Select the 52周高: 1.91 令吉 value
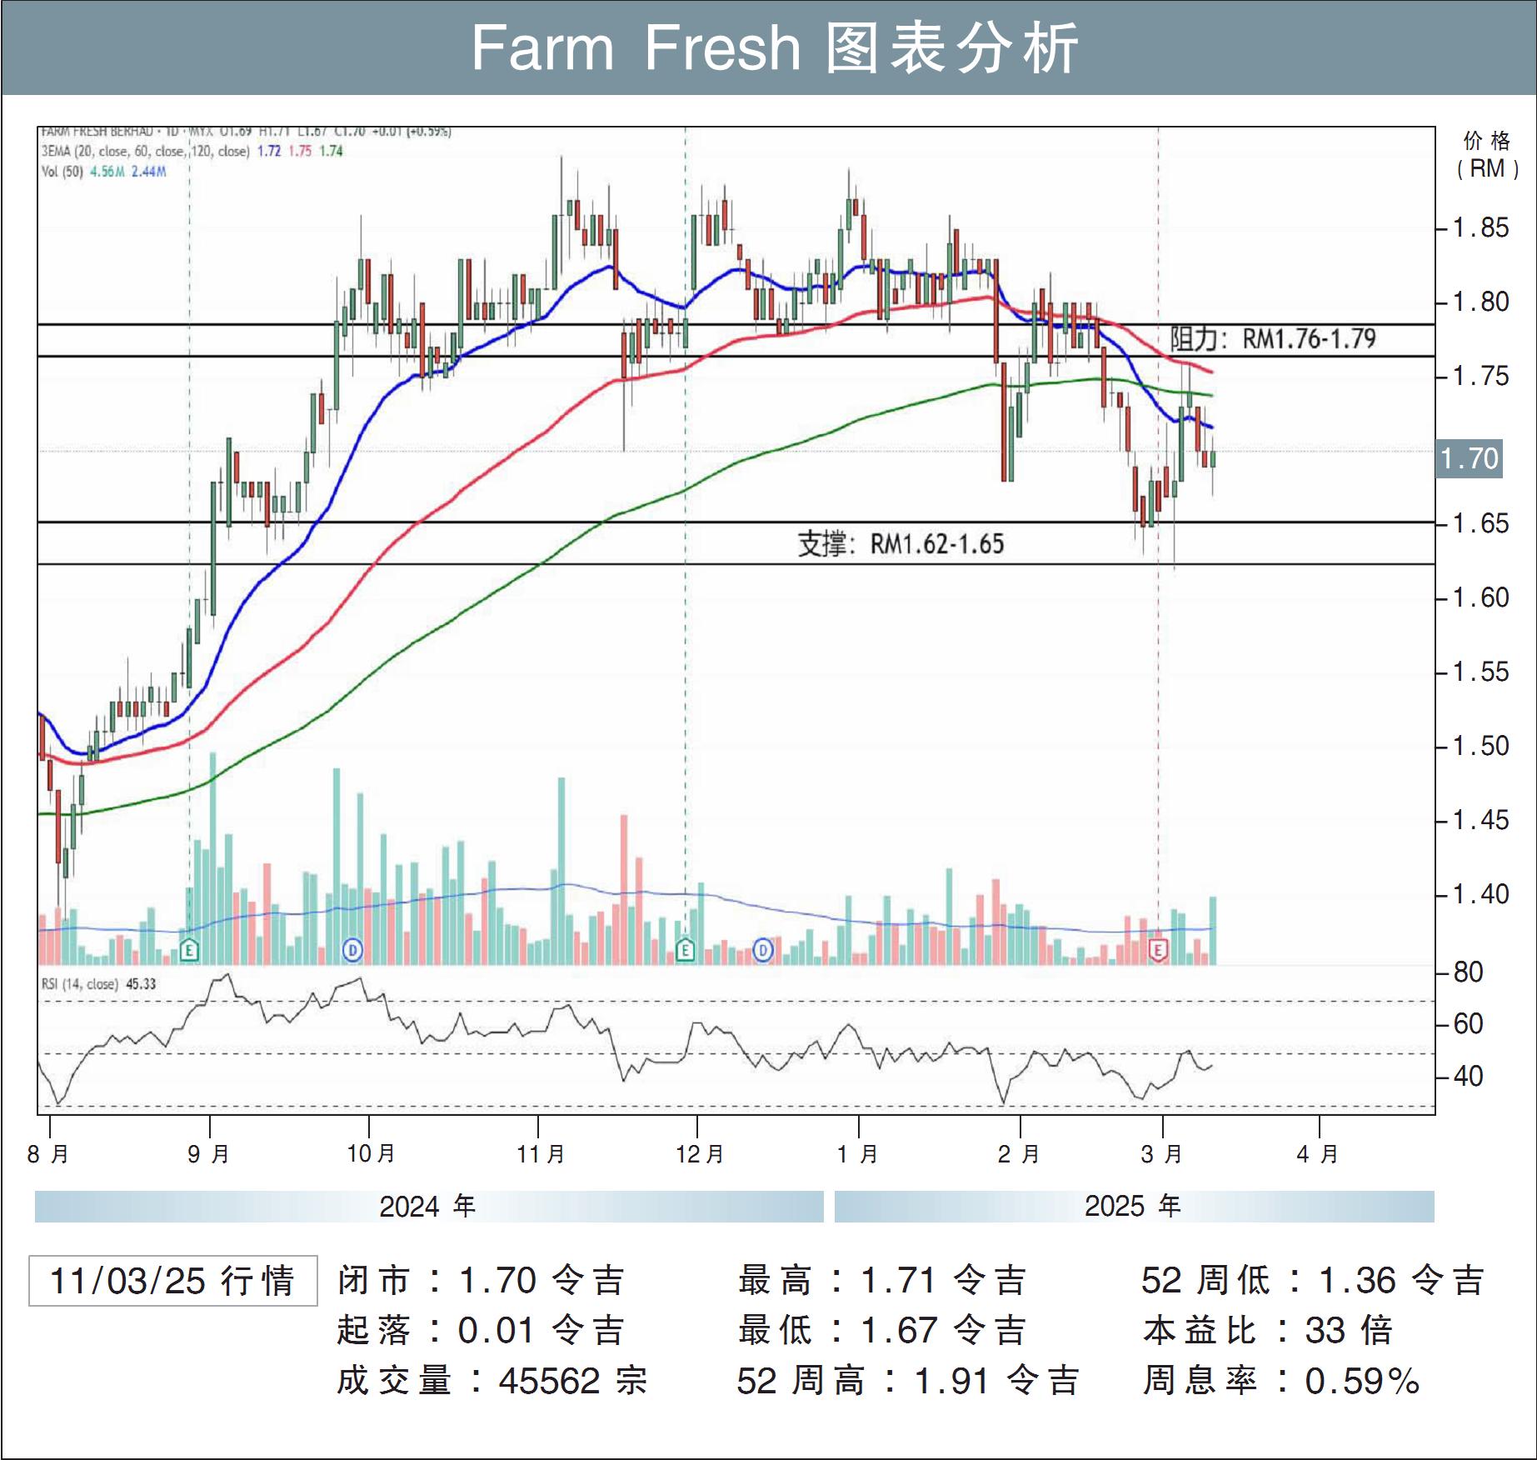Viewport: 1537px width, 1460px height. tap(909, 1381)
